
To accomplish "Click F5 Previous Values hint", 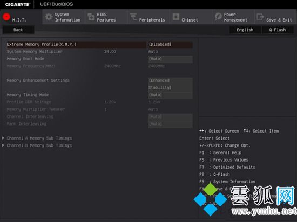I will 224,160.
